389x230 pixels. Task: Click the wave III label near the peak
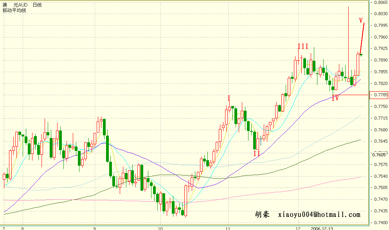(x=303, y=46)
